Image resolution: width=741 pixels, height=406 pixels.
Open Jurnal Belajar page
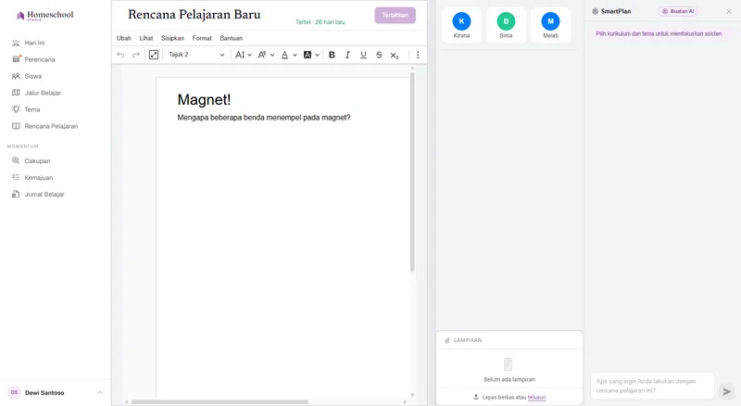[44, 195]
